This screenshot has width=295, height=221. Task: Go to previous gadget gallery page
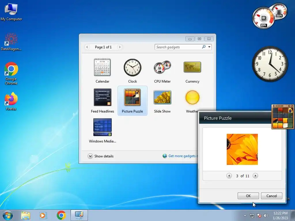87,47
